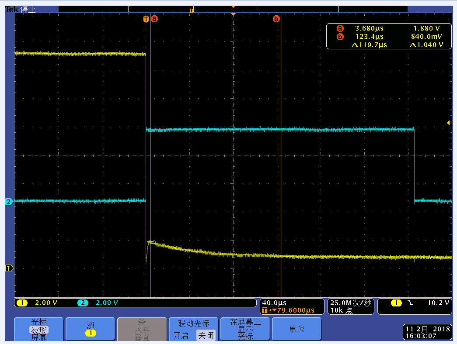
Task: Choose 关闭 under 联动光标
Action: point(206,336)
